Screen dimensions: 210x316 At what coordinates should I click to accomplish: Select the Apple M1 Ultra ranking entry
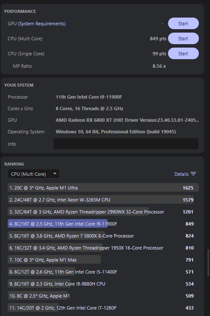103,188
